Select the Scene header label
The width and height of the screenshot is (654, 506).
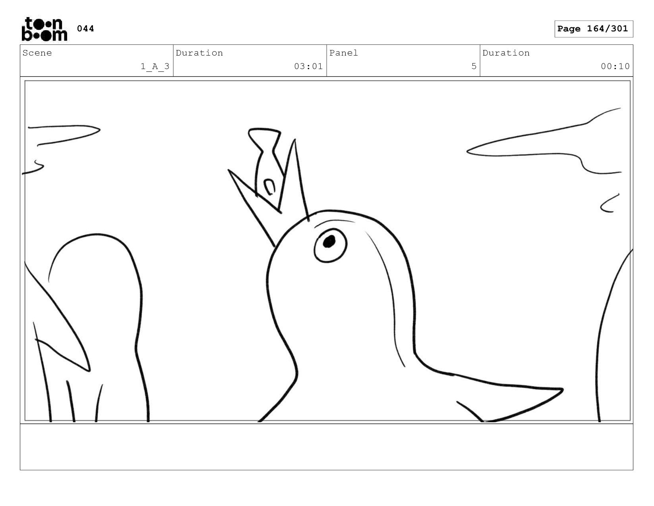click(x=37, y=53)
